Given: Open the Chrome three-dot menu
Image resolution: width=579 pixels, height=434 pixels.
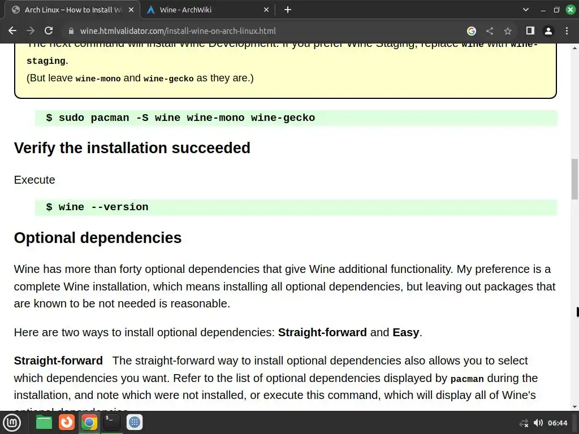Looking at the screenshot, I should [567, 31].
